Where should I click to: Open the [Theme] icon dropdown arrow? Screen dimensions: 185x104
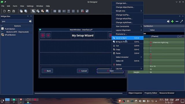click(180, 36)
